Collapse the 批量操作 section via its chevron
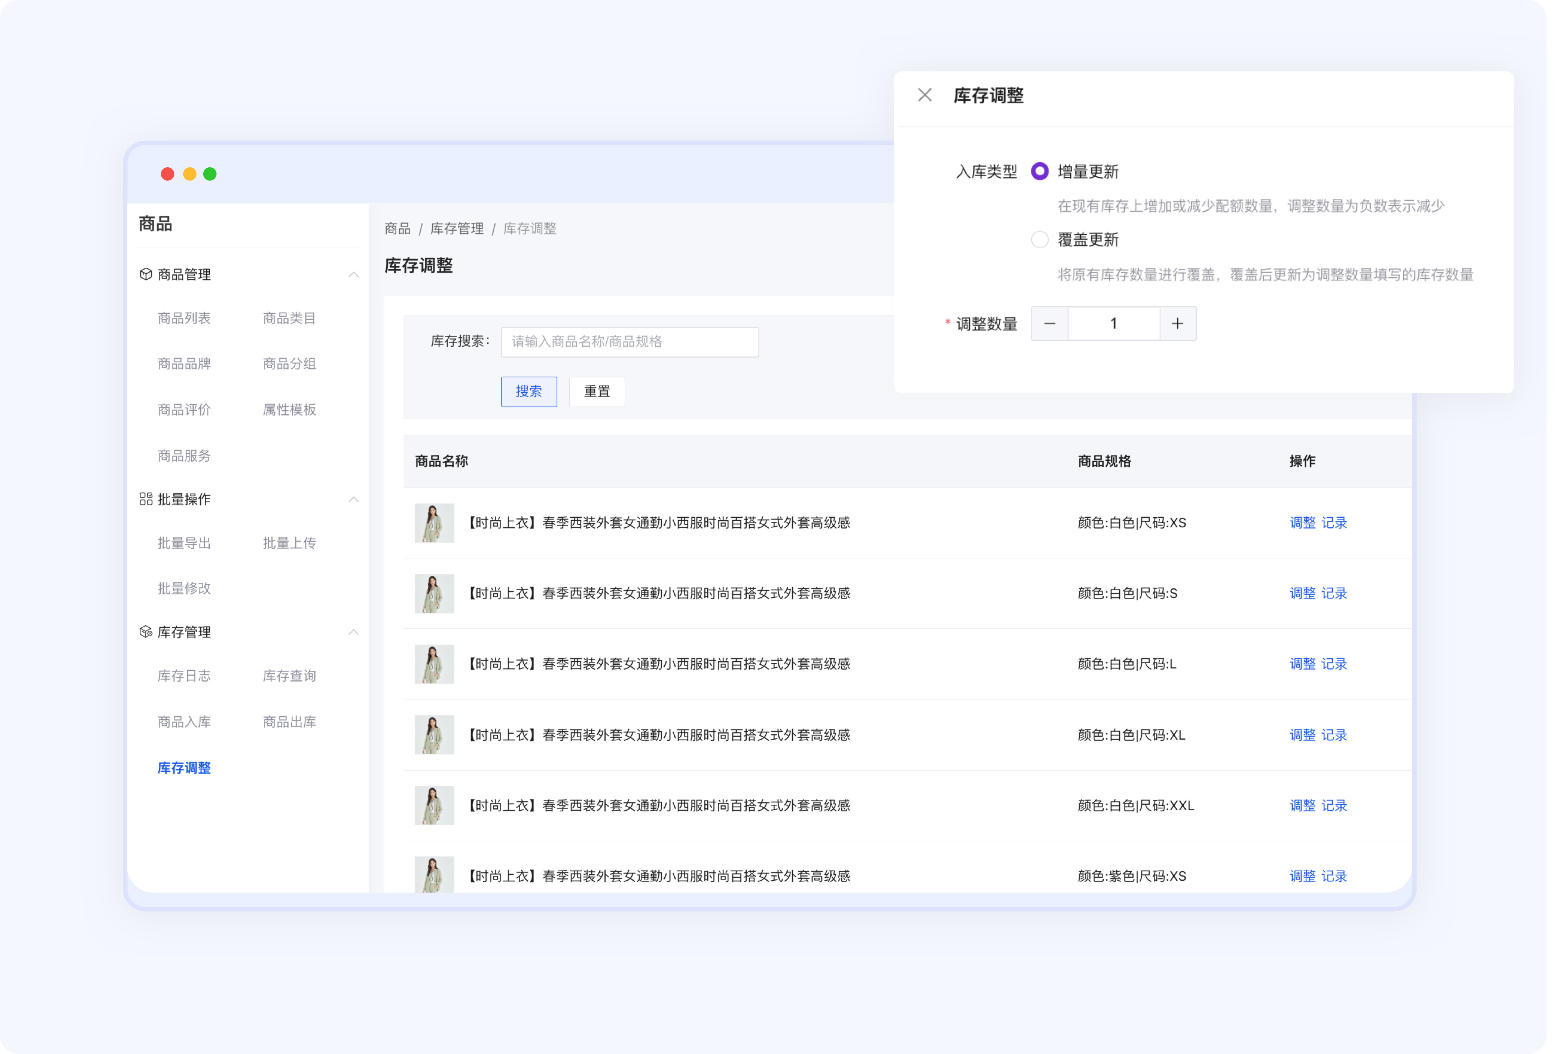Screen dimensions: 1555x1054 point(354,500)
